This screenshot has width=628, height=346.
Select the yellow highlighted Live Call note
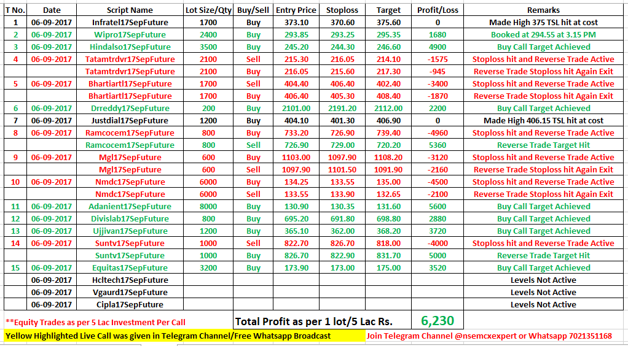(184, 336)
